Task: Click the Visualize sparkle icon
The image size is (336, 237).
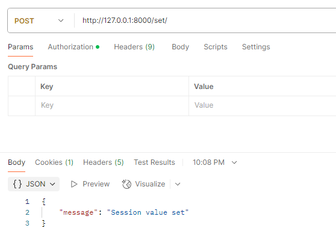Action: coord(126,184)
